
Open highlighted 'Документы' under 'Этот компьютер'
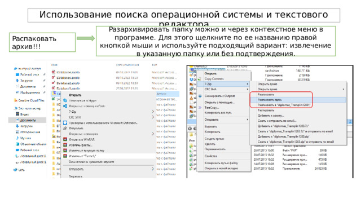(28, 120)
